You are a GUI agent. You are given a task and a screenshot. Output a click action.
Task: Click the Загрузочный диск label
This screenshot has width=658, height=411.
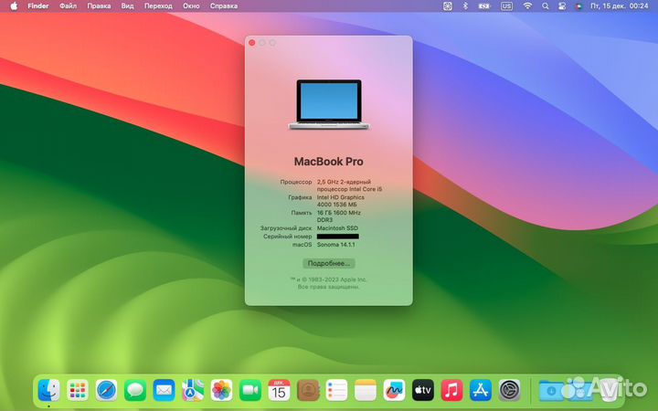(286, 228)
